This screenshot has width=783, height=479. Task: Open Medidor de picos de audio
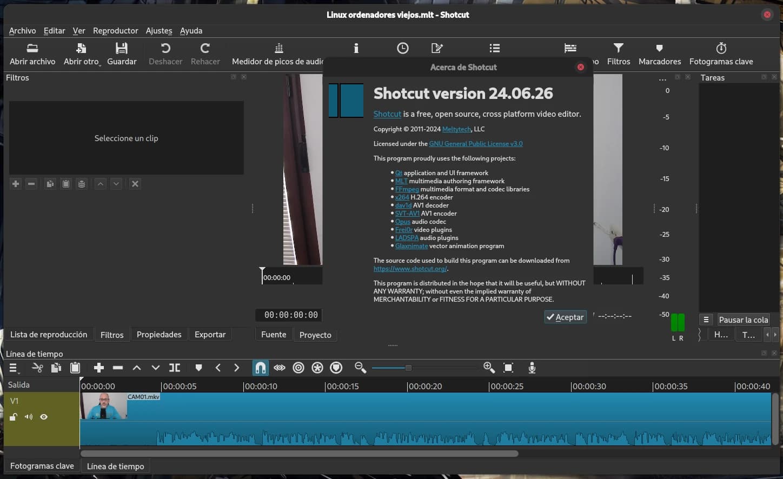click(x=277, y=54)
